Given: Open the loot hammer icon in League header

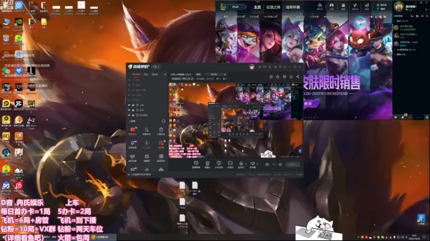Looking at the screenshot, I should 355,6.
